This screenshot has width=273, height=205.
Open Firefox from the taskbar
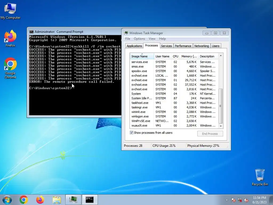point(40,200)
